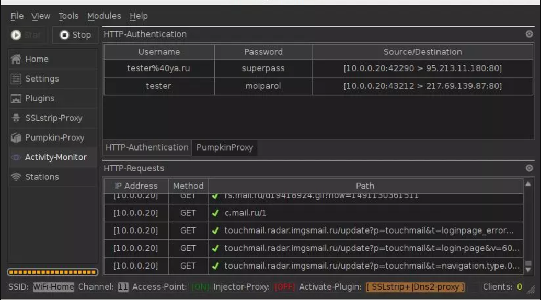541x300 pixels.
Task: Click IP cell of c.mail.ru/1 row
Action: coord(136,213)
